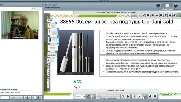
Task: Jump to the last slide
Action: [x=150, y=96]
